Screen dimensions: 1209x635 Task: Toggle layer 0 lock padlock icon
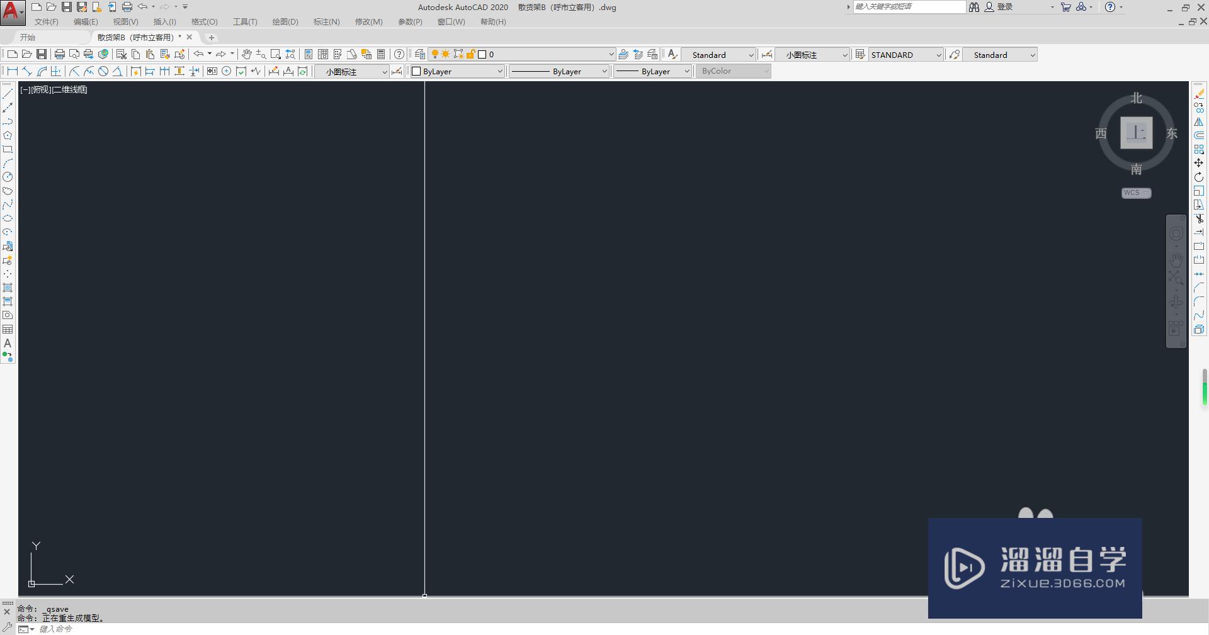pyautogui.click(x=470, y=54)
